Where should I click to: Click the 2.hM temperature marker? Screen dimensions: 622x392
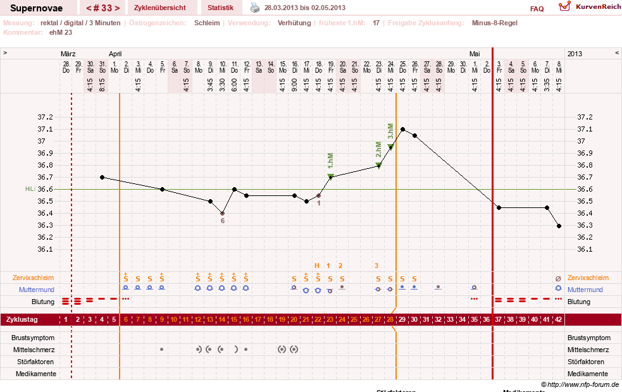[379, 166]
